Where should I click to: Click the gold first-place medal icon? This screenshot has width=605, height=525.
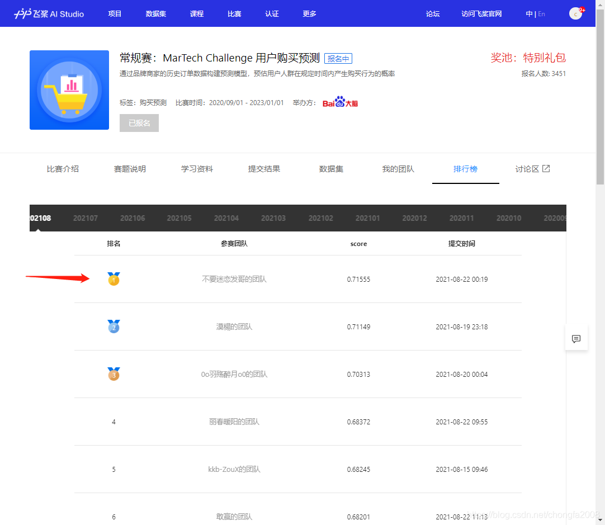click(114, 279)
